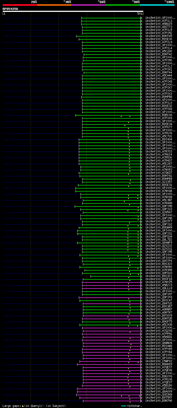177x408 pixels.
Task: Open hit UniRef100_A5BQI5
Action: pos(159,24)
